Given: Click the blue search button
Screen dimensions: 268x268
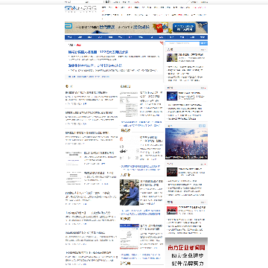Looking at the screenshot, I should click(203, 43).
